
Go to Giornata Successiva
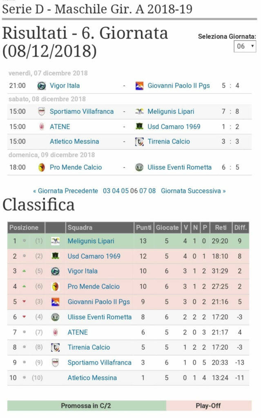coord(193,191)
